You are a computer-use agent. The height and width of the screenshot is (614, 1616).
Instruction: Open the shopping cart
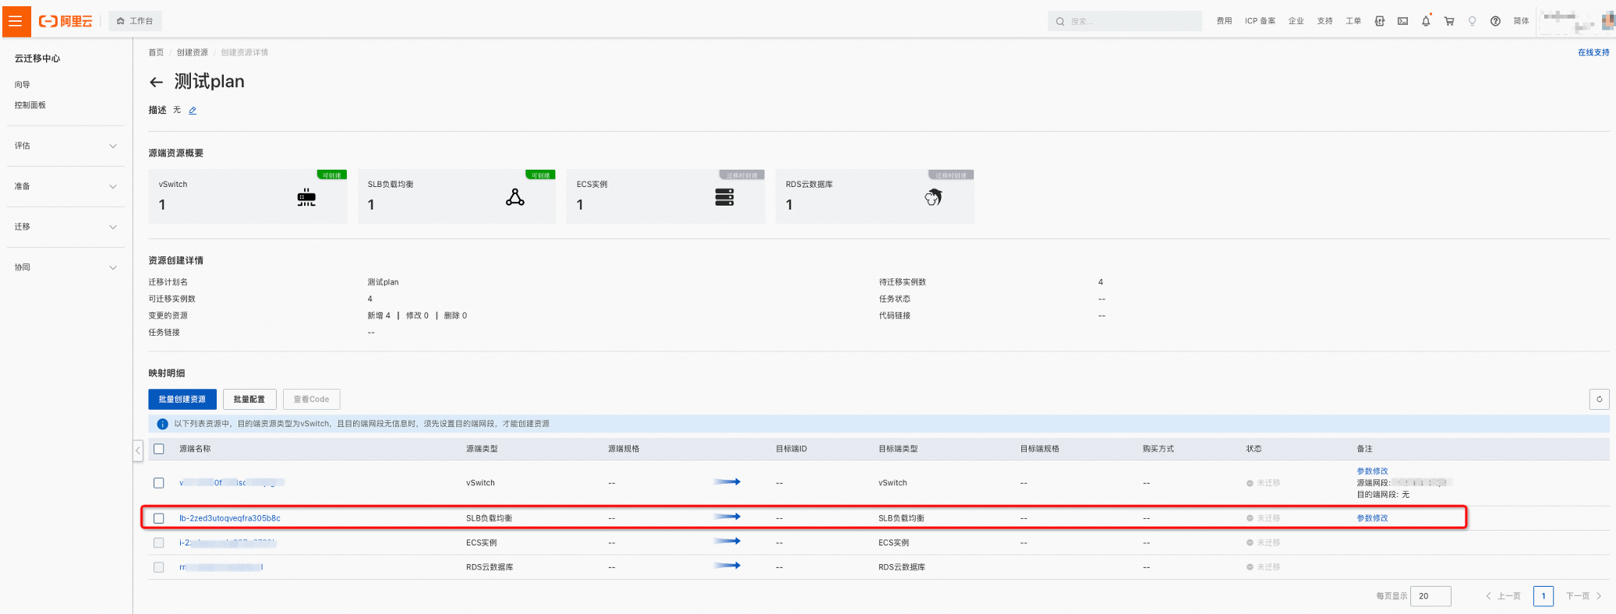tap(1449, 21)
